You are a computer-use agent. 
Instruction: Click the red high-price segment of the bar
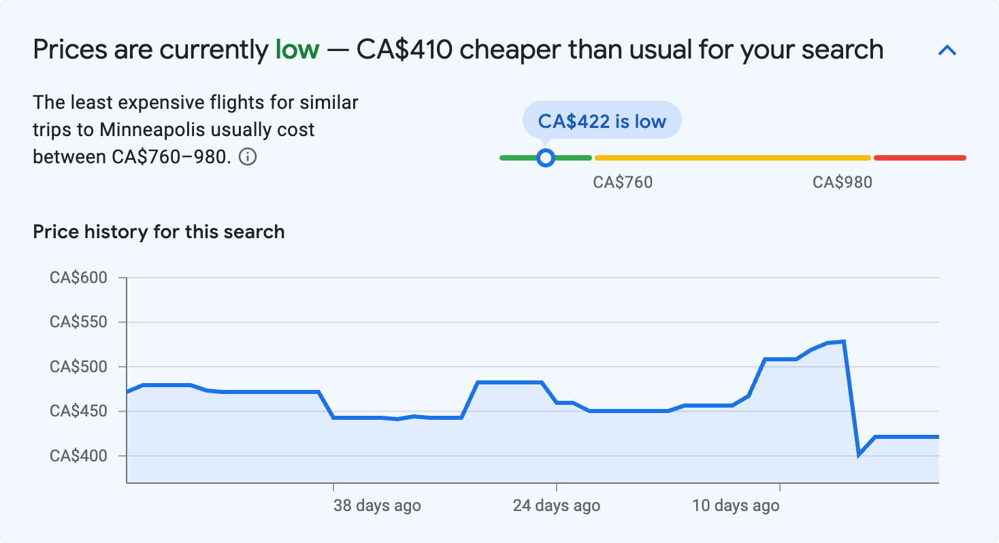919,157
